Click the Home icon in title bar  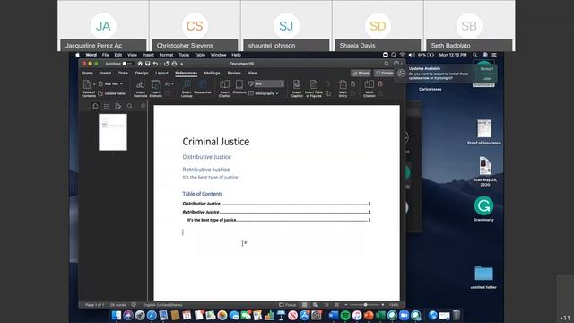140,64
